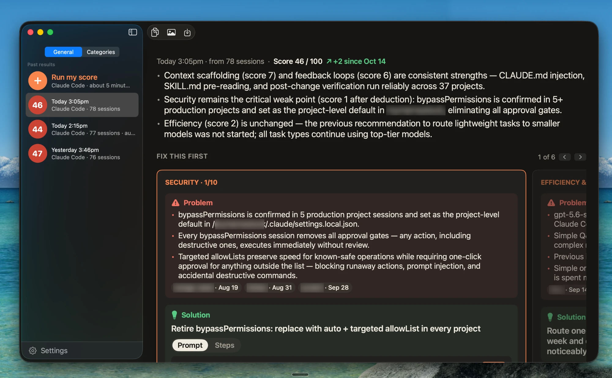Click the Aug 19 session chip
The width and height of the screenshot is (612, 378).
point(207,287)
